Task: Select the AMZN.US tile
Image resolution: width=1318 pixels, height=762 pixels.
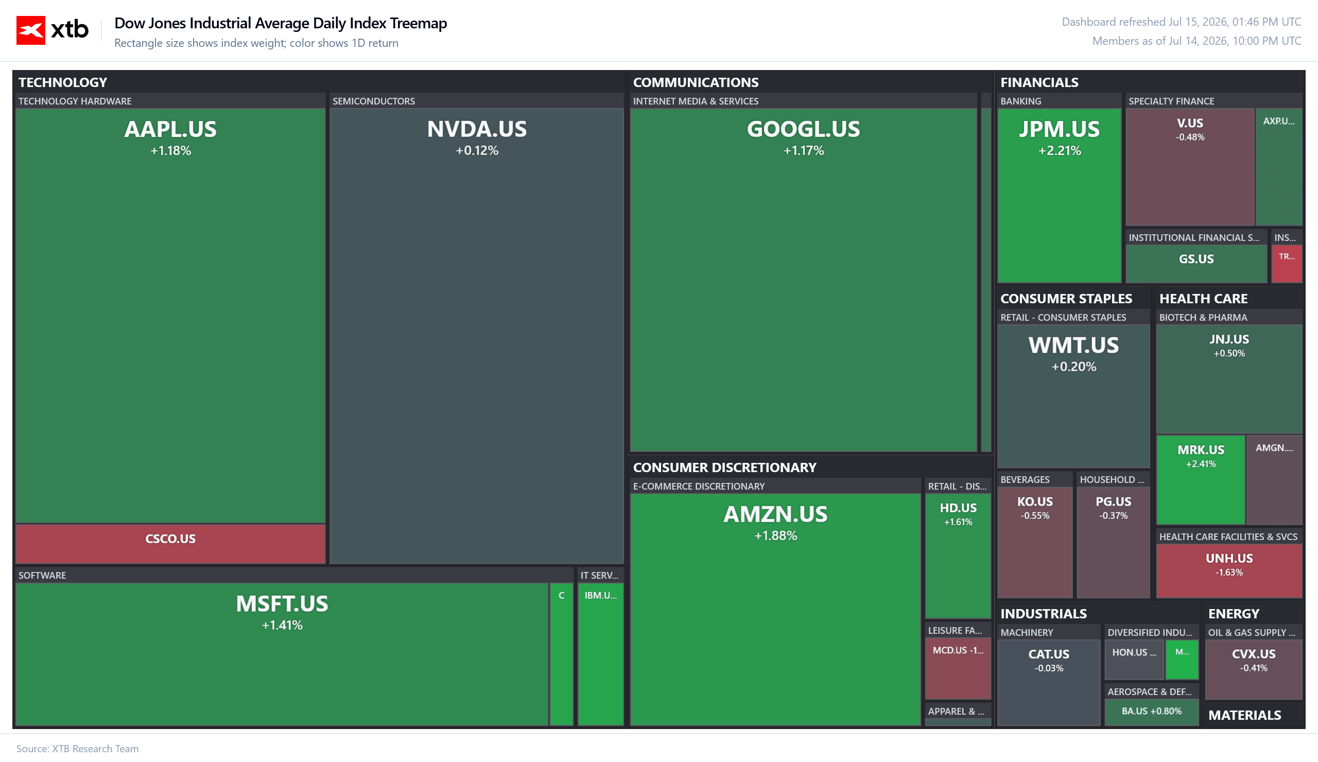Action: [775, 609]
